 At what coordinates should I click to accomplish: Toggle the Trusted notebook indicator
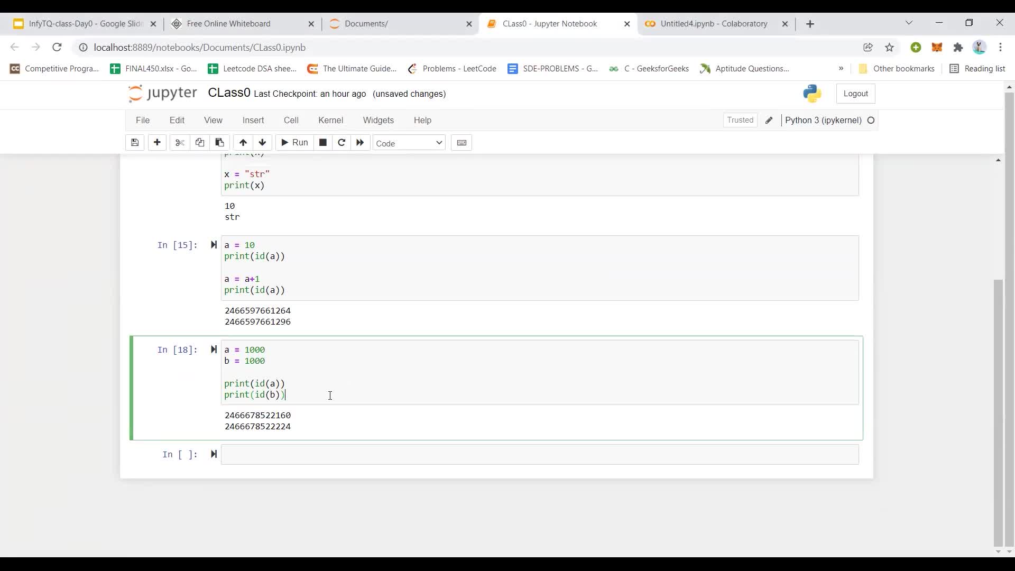click(740, 121)
